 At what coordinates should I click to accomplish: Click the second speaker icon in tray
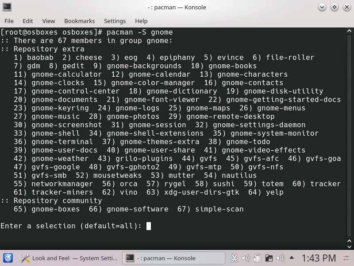[x=280, y=258]
